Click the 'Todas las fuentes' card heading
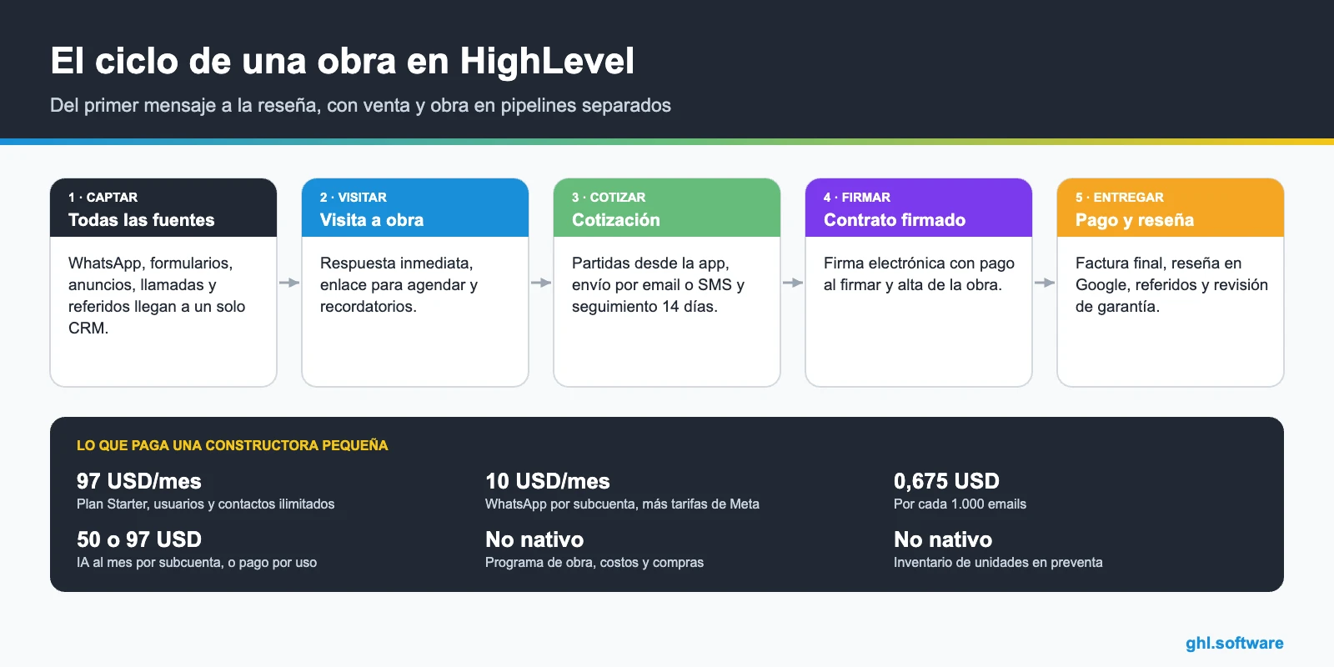The image size is (1334, 667). click(x=141, y=220)
